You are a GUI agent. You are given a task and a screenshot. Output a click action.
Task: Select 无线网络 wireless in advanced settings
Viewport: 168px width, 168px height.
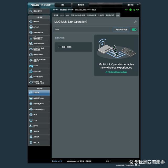tap(39, 93)
